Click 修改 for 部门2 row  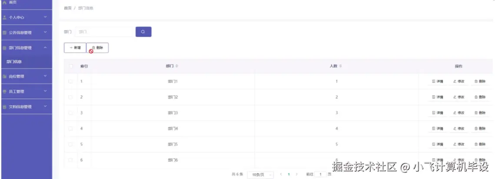[x=458, y=97]
